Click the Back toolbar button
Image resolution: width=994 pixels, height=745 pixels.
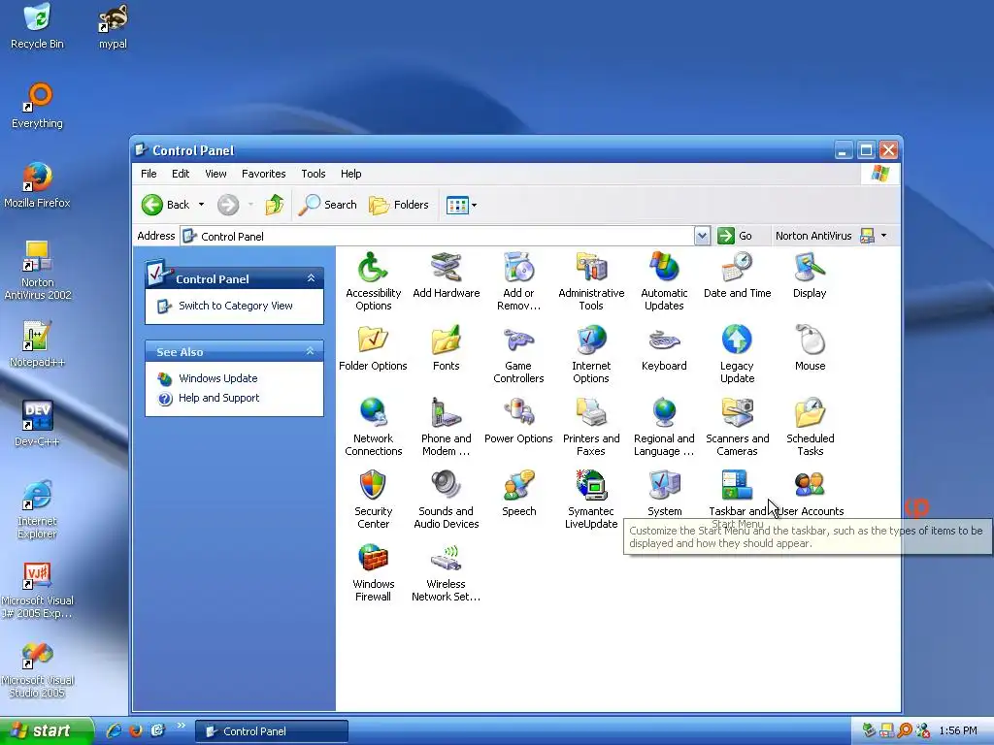[165, 205]
